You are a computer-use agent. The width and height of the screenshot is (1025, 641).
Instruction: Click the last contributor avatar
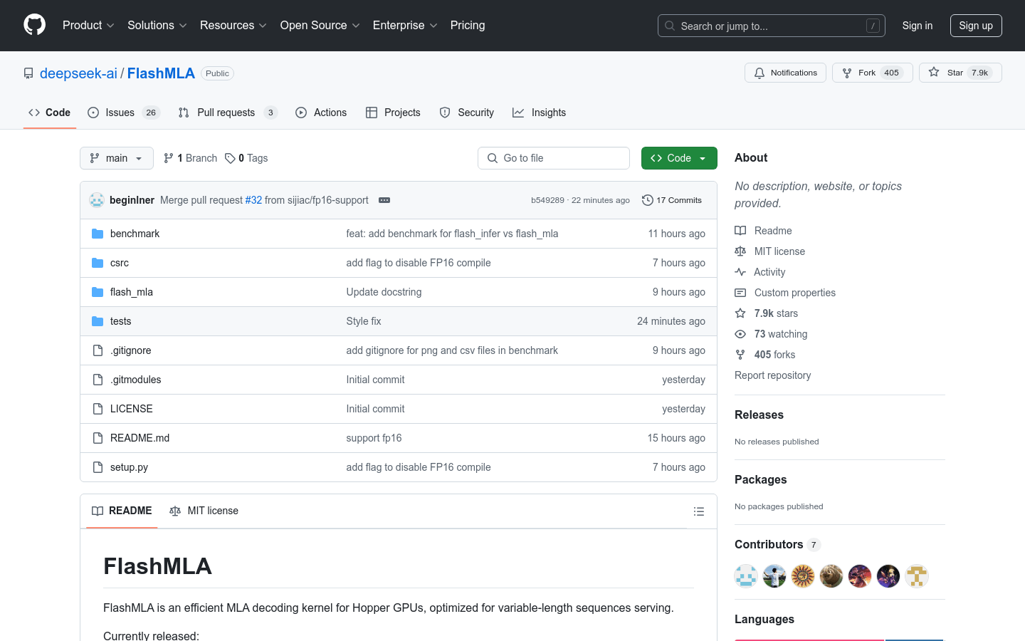click(x=917, y=576)
